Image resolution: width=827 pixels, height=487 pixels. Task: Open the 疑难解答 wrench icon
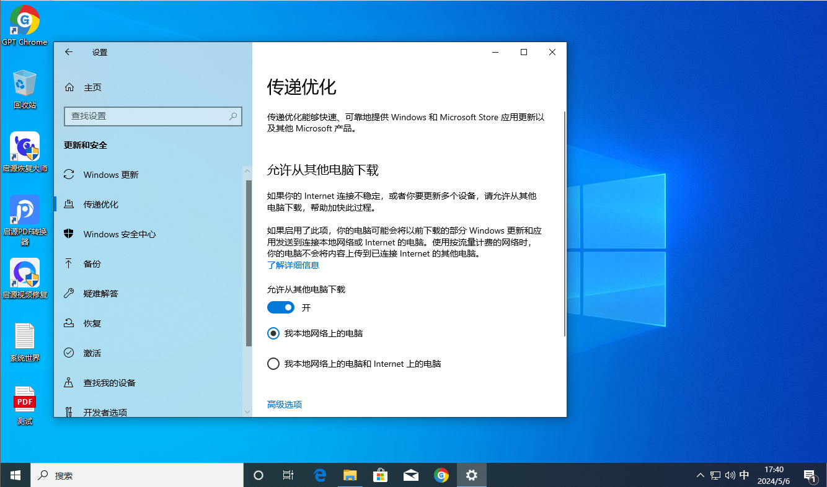69,294
